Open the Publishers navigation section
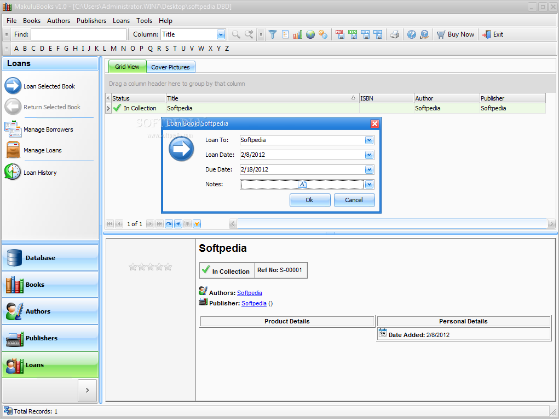559x419 pixels. pyautogui.click(x=50, y=338)
